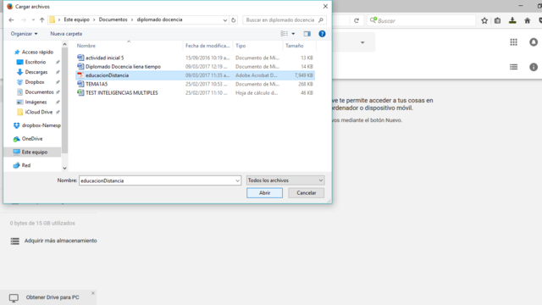Click the Cancelar button
Viewport: 542px width, 305px height.
click(x=307, y=192)
